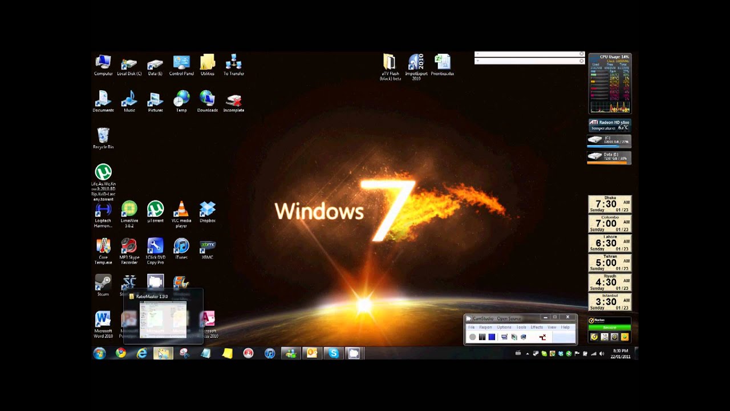Click the CPU Usage meter gadget
The height and width of the screenshot is (411, 730).
point(610,83)
